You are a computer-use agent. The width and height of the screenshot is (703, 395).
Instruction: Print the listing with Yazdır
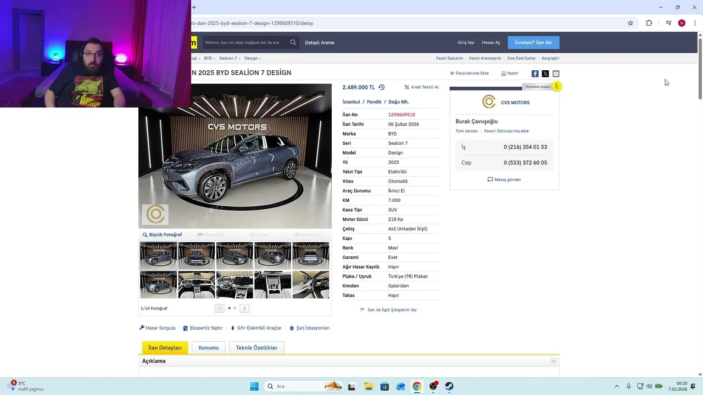click(510, 74)
